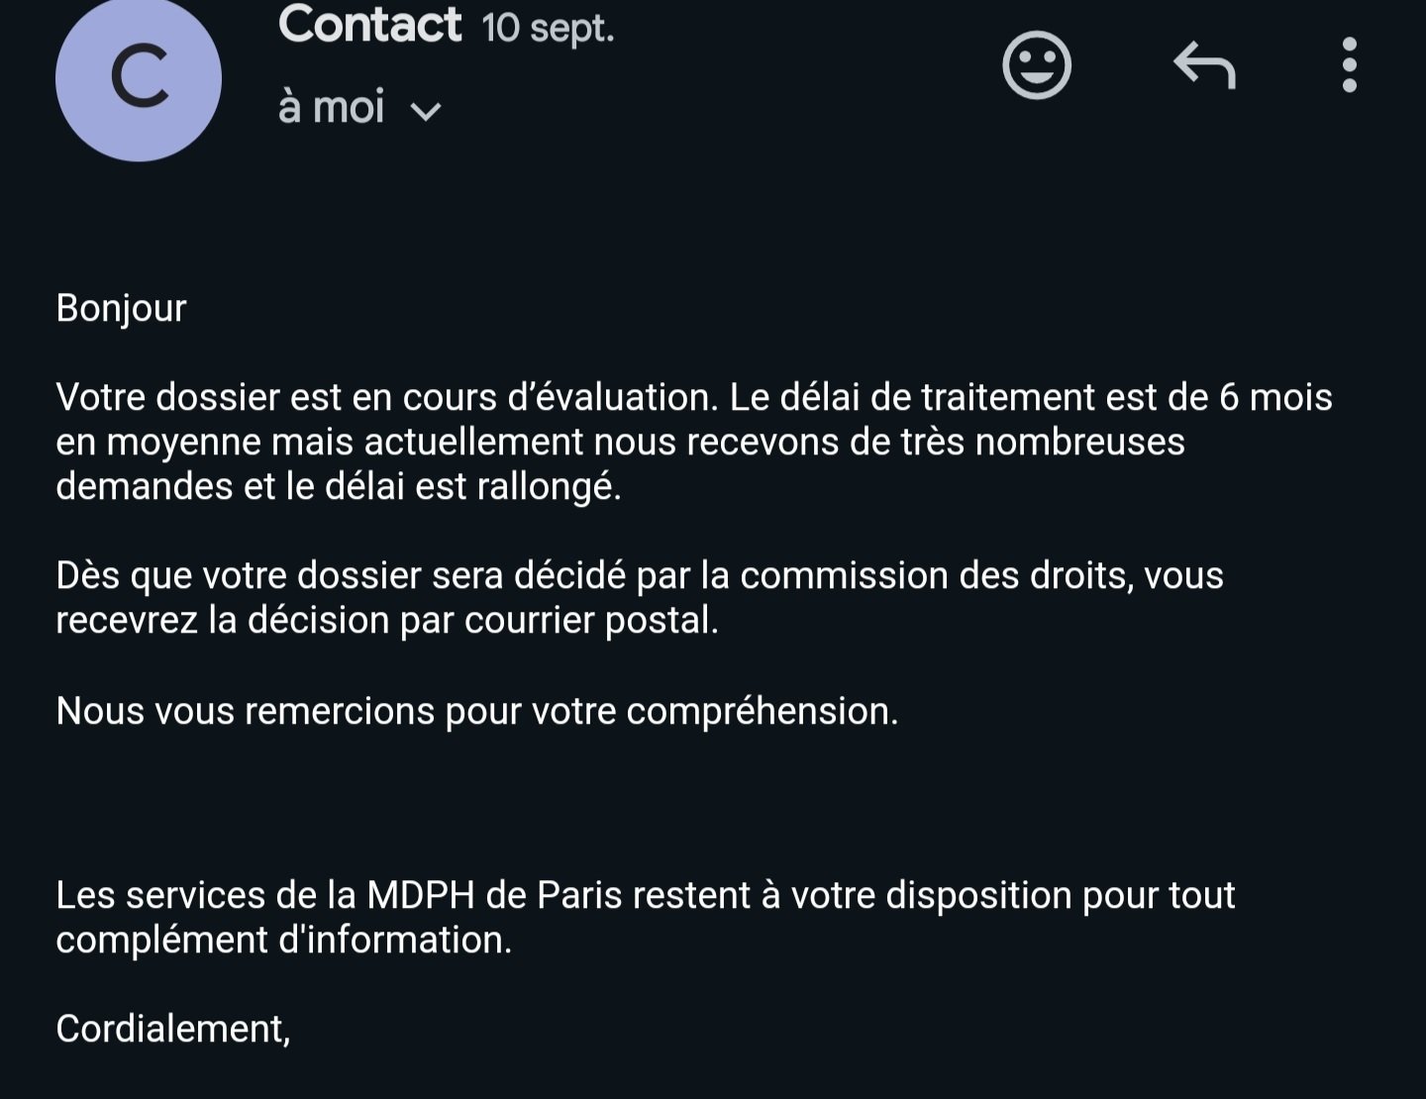Add an emoji reaction to the email
The image size is (1426, 1099).
point(1037,66)
